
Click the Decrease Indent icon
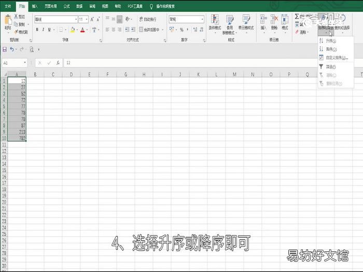tap(128, 30)
